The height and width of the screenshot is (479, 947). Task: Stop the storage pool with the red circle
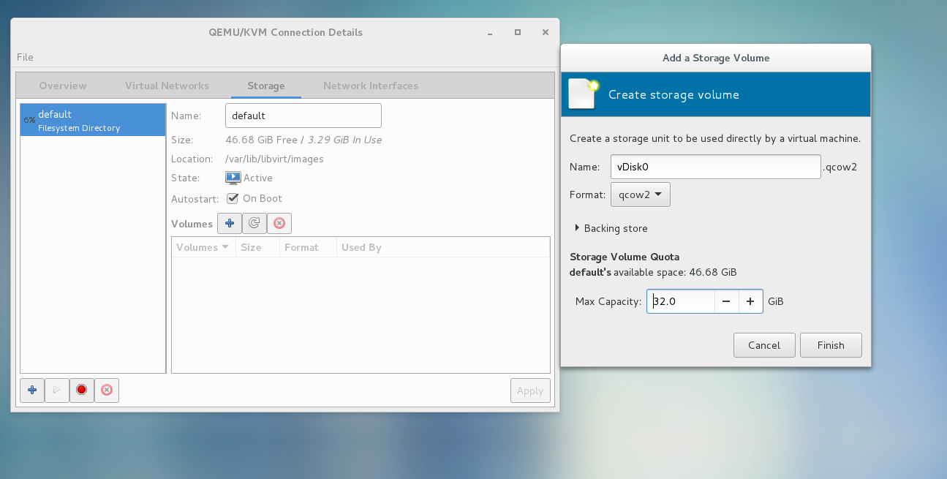pyautogui.click(x=82, y=391)
